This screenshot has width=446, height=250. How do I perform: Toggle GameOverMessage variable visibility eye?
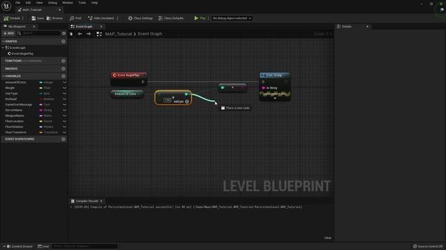pyautogui.click(x=64, y=105)
